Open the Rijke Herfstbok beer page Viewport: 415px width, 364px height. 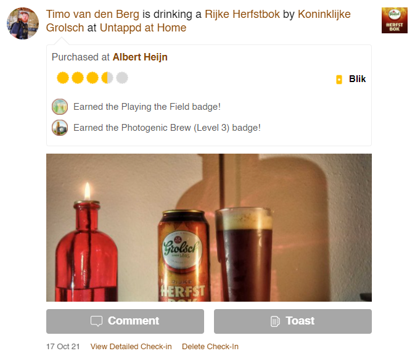[242, 14]
